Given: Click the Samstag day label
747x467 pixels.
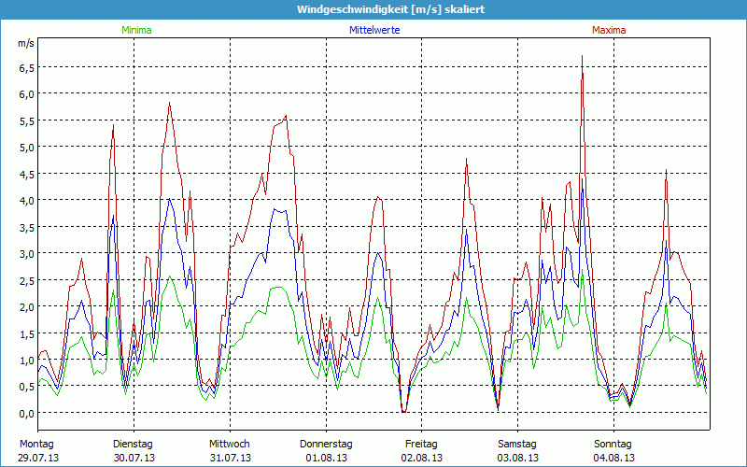Looking at the screenshot, I should 517,445.
